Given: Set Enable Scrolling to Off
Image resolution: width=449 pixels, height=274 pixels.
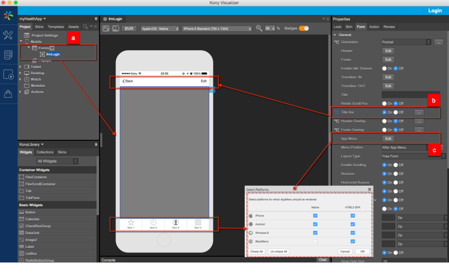Looking at the screenshot, I should [x=396, y=165].
